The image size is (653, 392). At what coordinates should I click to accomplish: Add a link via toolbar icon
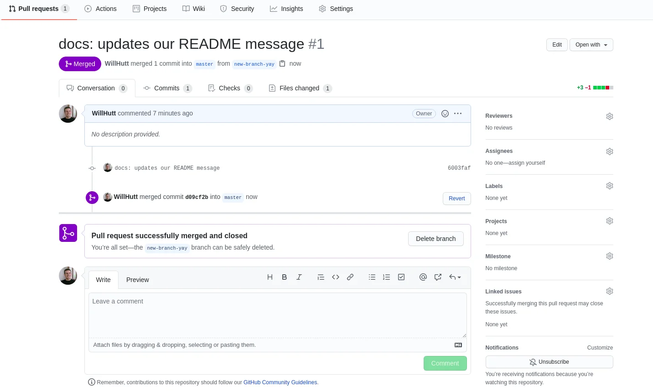point(350,277)
